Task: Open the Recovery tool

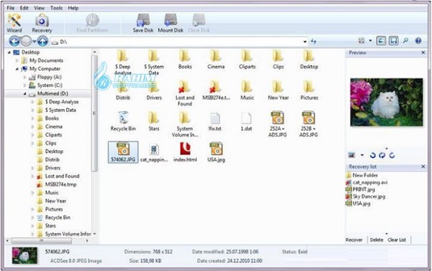Action: coord(42,23)
